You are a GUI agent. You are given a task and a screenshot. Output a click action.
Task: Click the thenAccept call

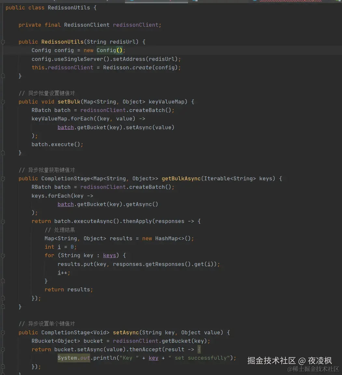145,349
